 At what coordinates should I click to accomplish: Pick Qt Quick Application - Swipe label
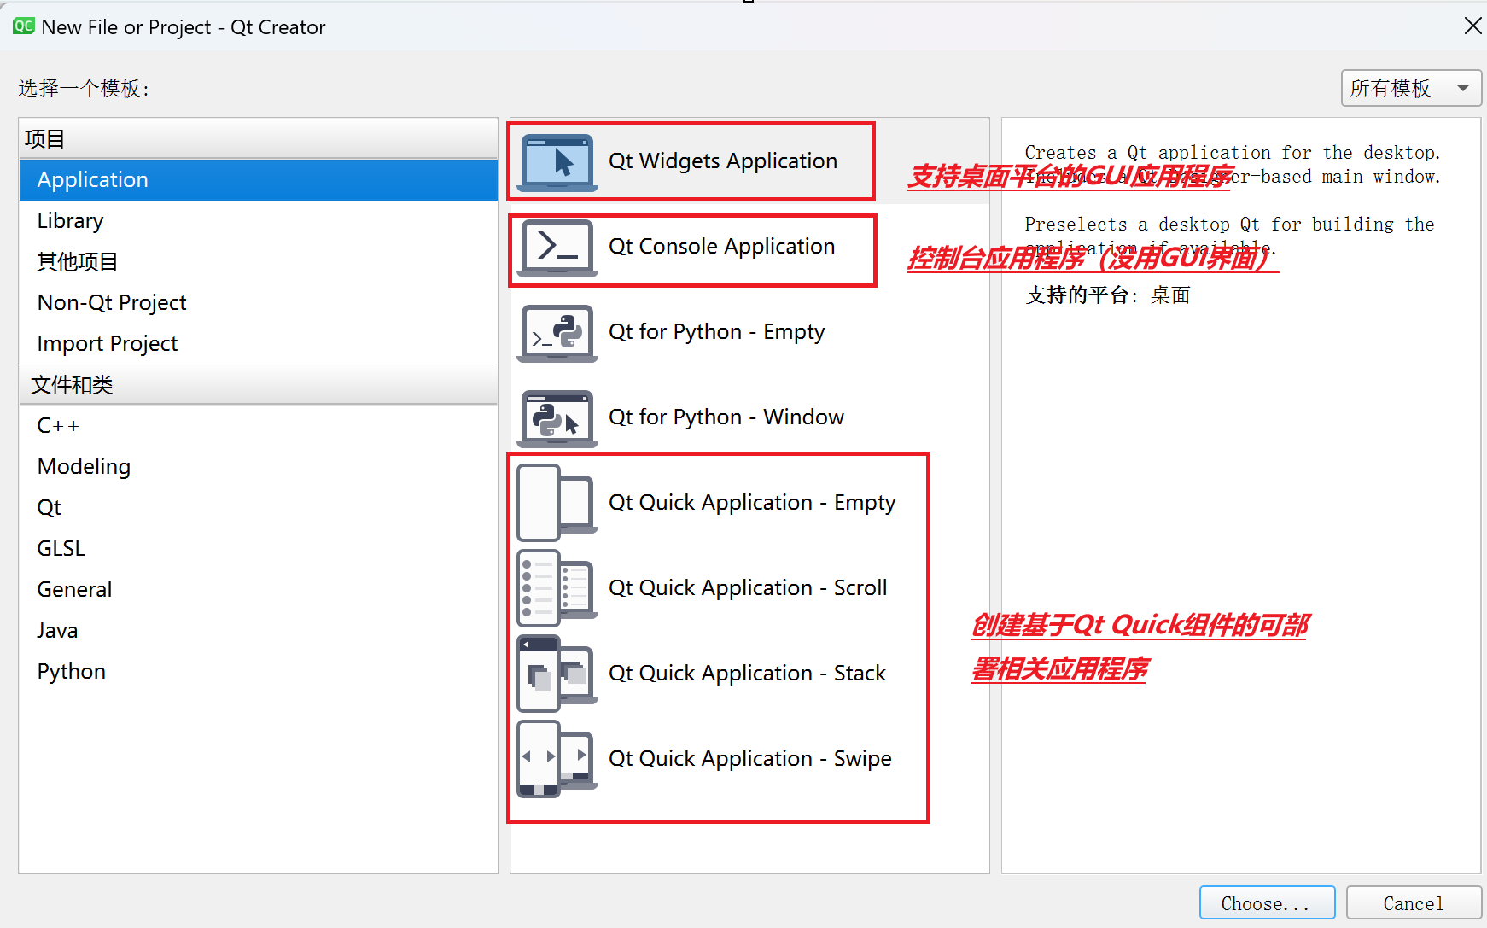(x=750, y=759)
